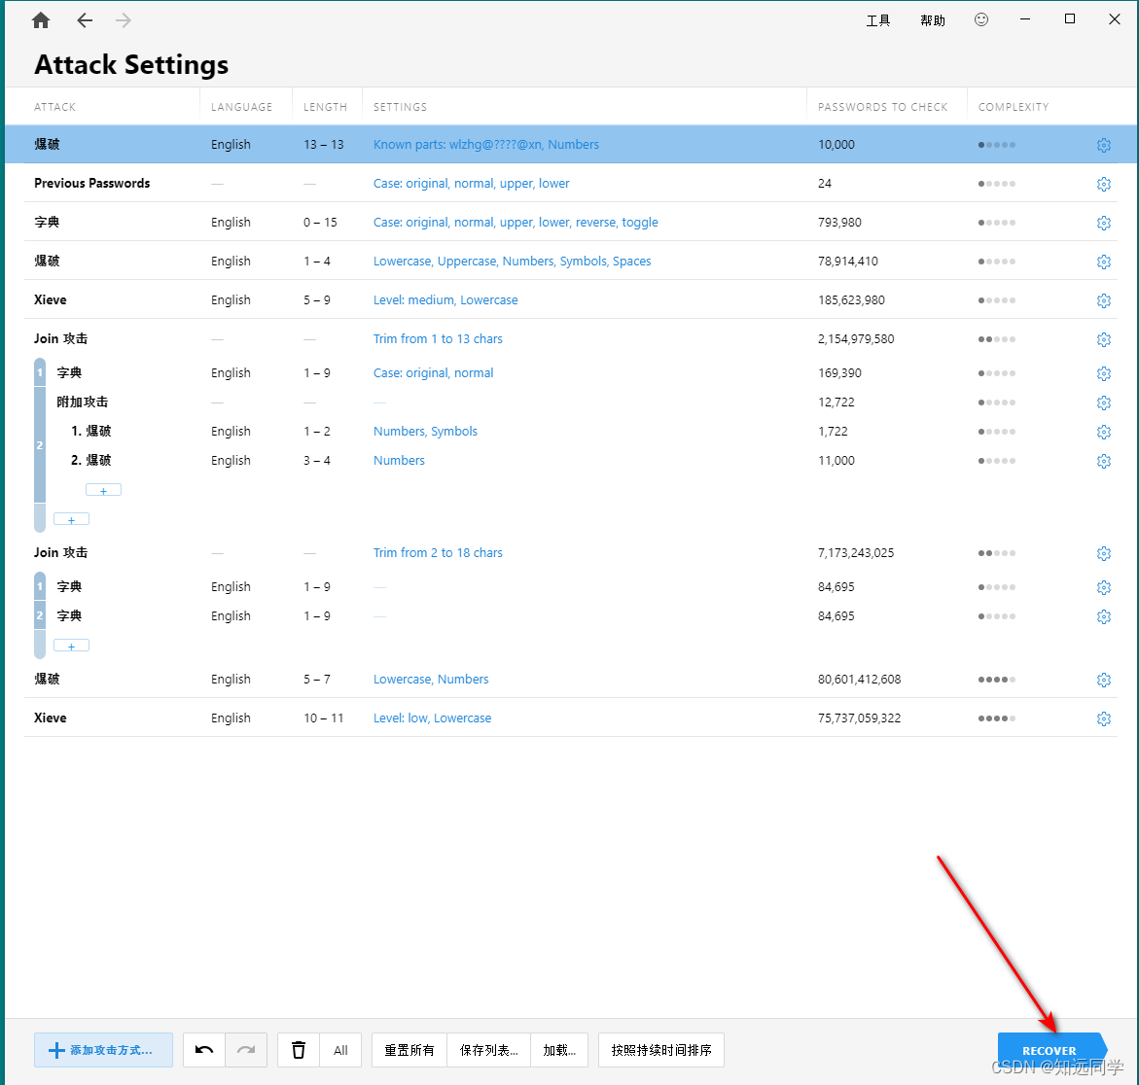Add part to first Join 攻击 plus button
The image size is (1139, 1085).
pos(71,519)
